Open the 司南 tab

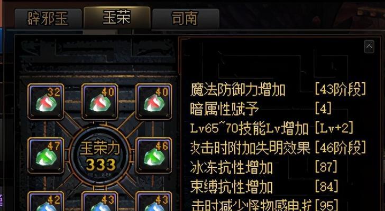pyautogui.click(x=186, y=18)
